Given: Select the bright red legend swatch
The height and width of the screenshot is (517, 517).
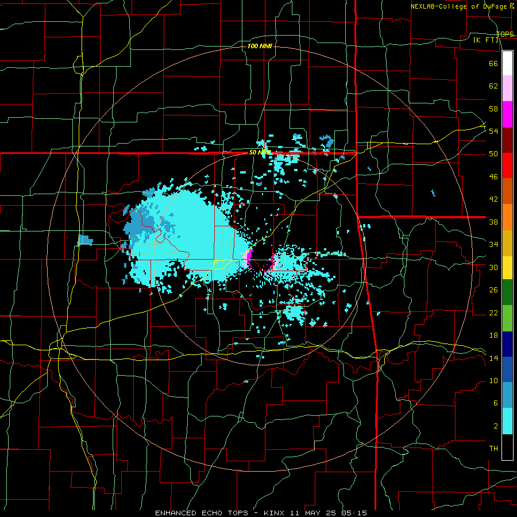Looking at the screenshot, I should tap(507, 165).
